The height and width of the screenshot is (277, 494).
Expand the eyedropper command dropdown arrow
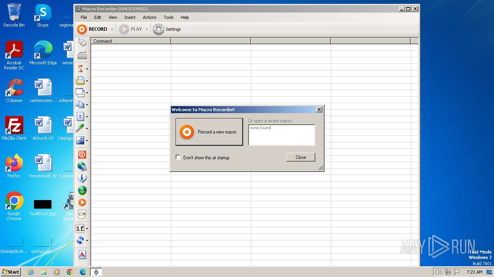(x=87, y=129)
